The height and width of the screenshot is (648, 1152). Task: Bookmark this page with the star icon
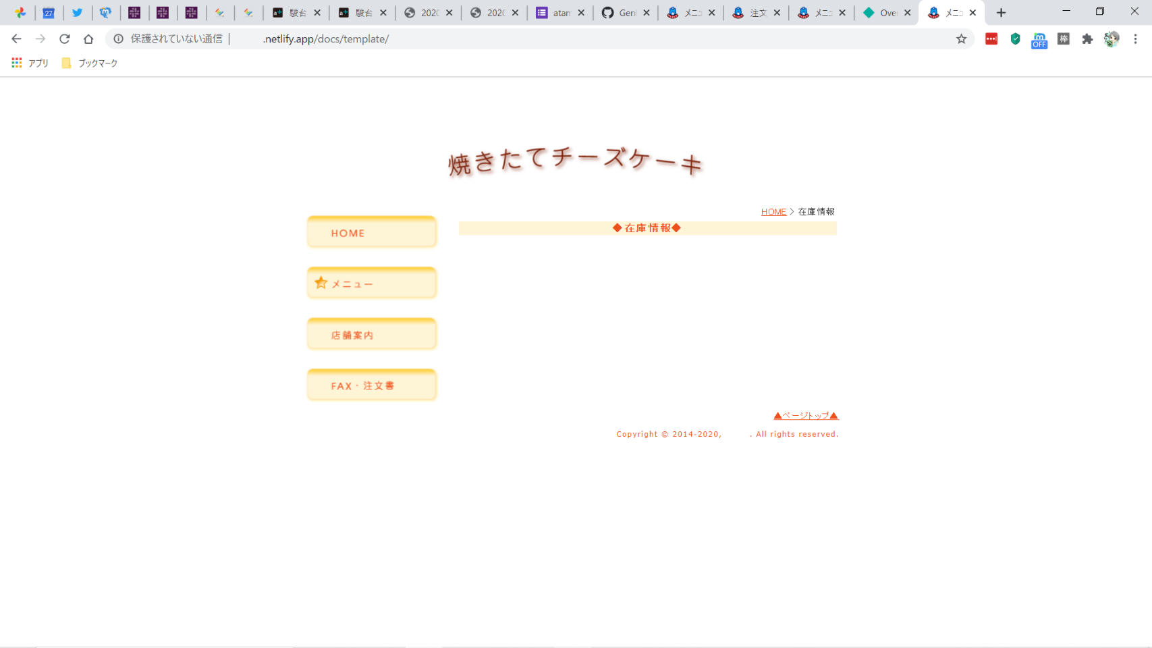pos(961,39)
